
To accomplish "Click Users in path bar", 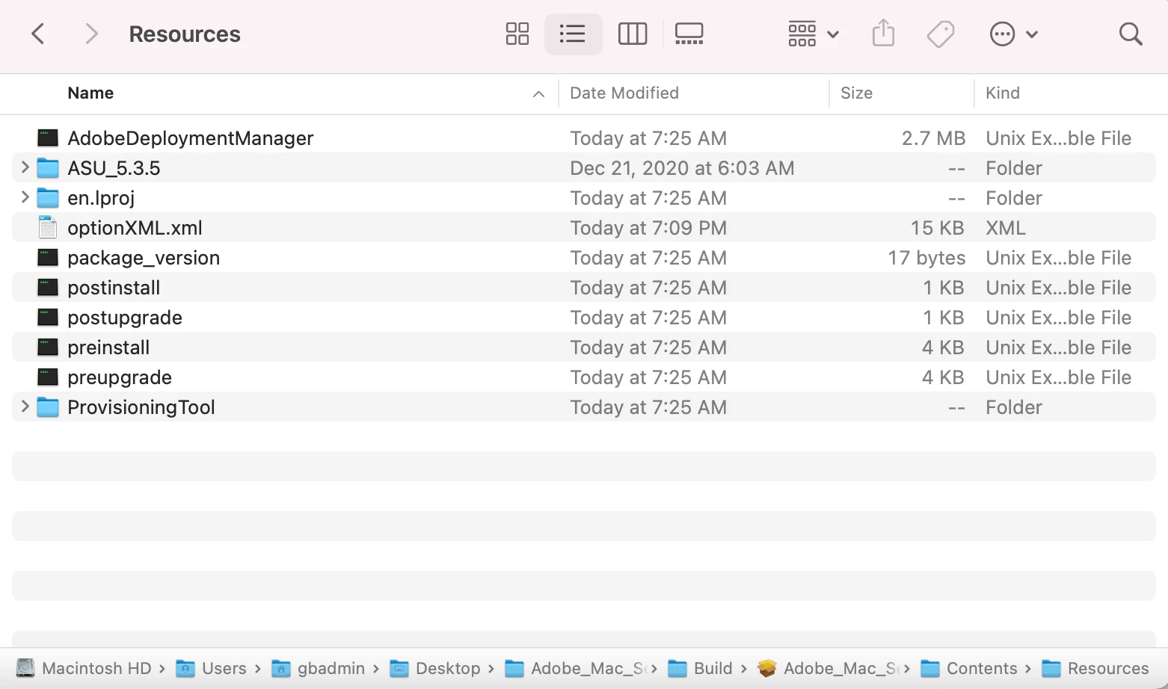I will (224, 668).
